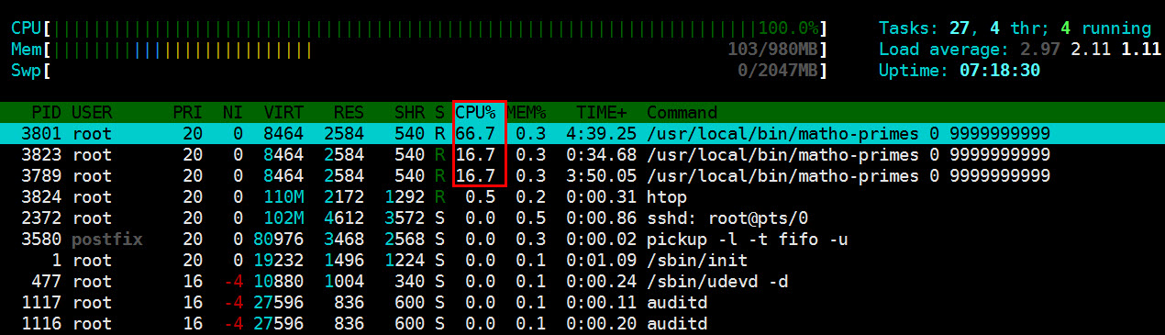Click the PID column header

46,113
